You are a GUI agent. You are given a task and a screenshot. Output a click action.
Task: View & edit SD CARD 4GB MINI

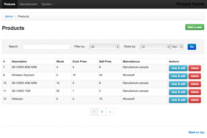point(178,84)
